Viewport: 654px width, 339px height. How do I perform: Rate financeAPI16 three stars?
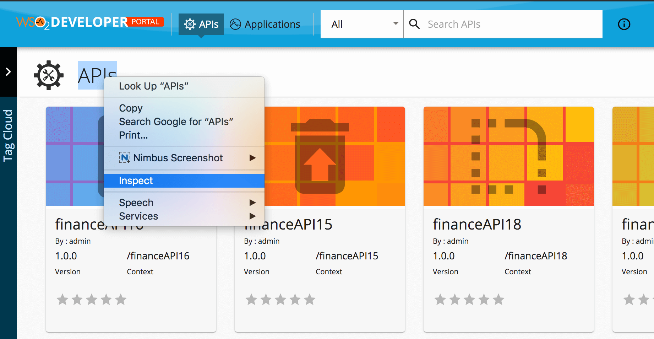pyautogui.click(x=92, y=300)
